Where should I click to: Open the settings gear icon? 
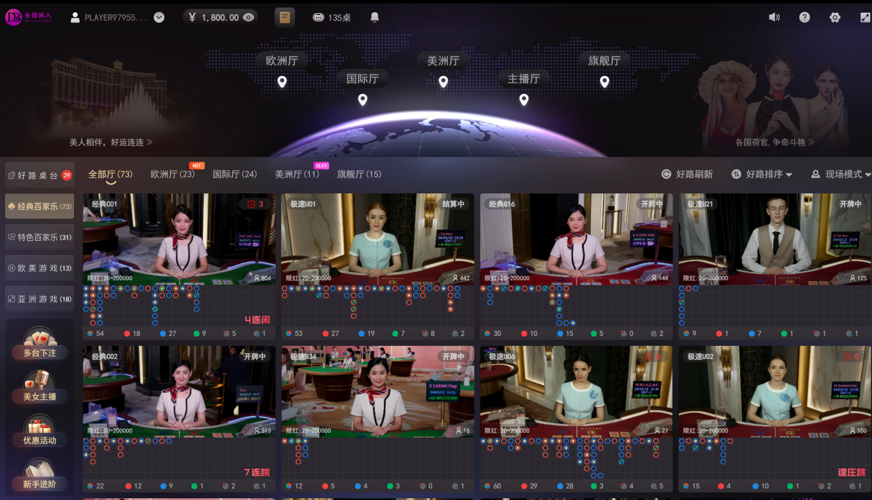pos(834,17)
